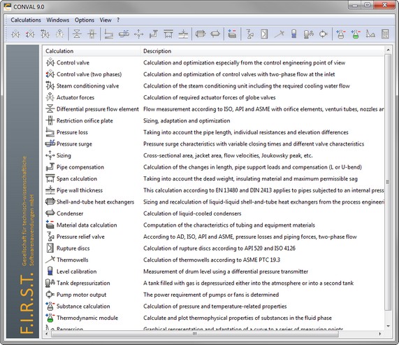Click the Control valve toolbar icon
Viewport: 399px width, 345px height.
click(15, 34)
